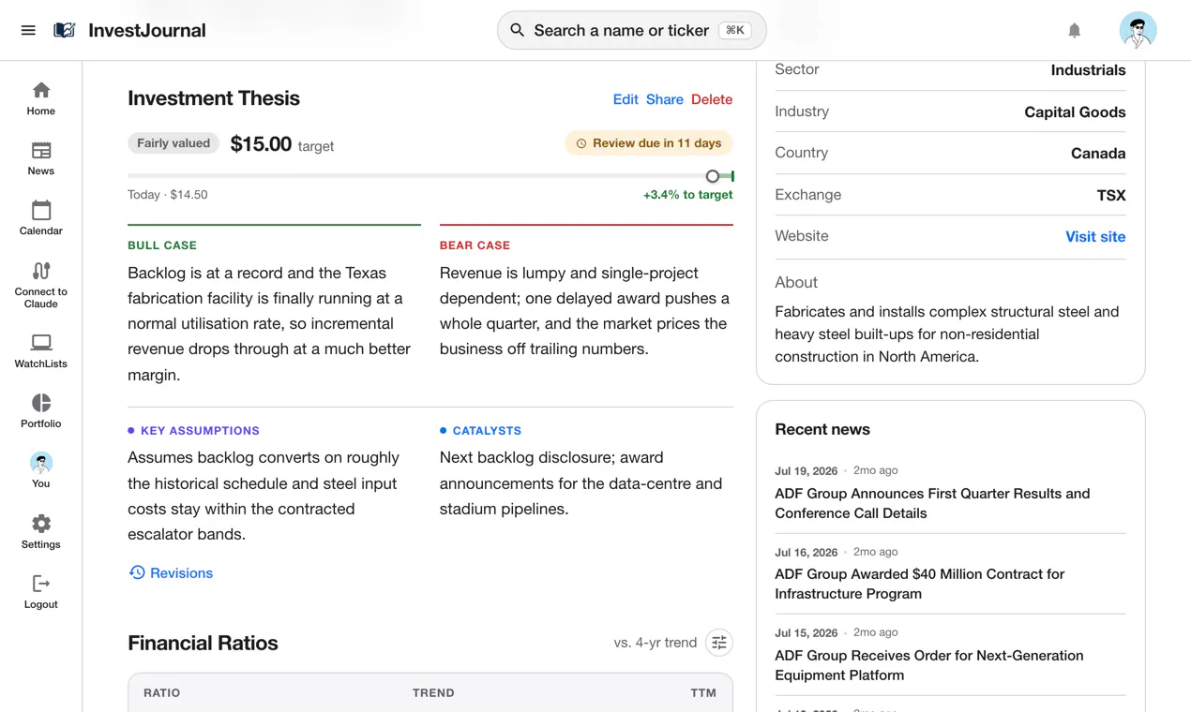Viewport: 1191px width, 712px height.
Task: Click the price-to-target slider handle
Action: pos(713,176)
